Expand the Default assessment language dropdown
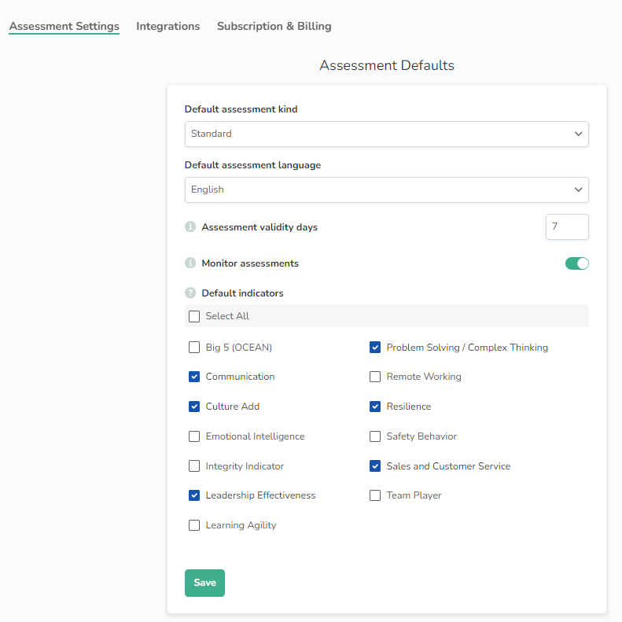622x622 pixels. [x=386, y=190]
